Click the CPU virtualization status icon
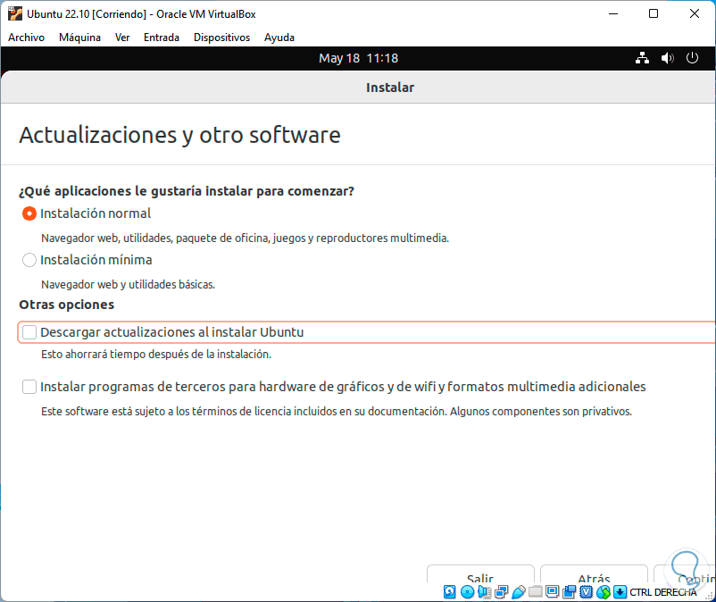The height and width of the screenshot is (602, 716). click(x=586, y=592)
